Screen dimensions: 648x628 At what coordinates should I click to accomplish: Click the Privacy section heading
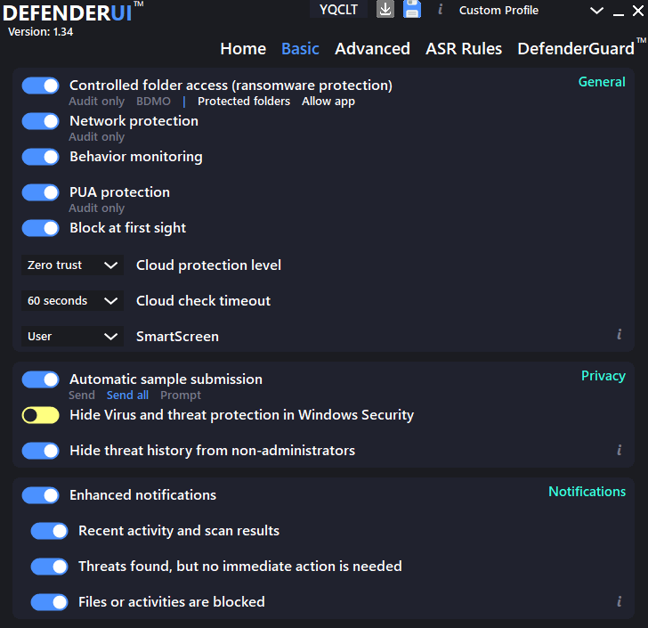603,376
